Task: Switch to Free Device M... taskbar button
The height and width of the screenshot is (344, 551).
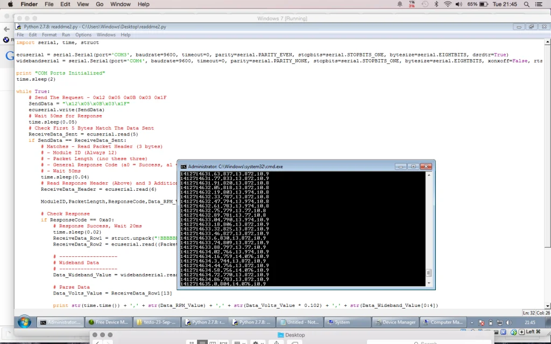Action: tap(108, 322)
